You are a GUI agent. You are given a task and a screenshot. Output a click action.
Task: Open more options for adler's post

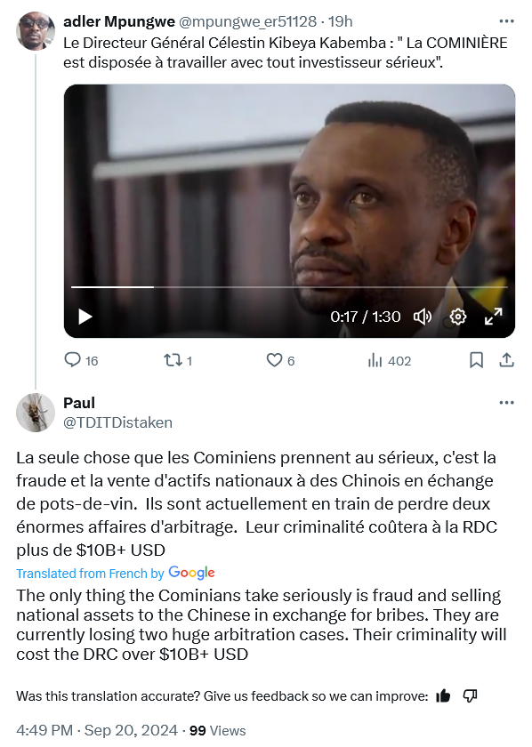click(506, 21)
